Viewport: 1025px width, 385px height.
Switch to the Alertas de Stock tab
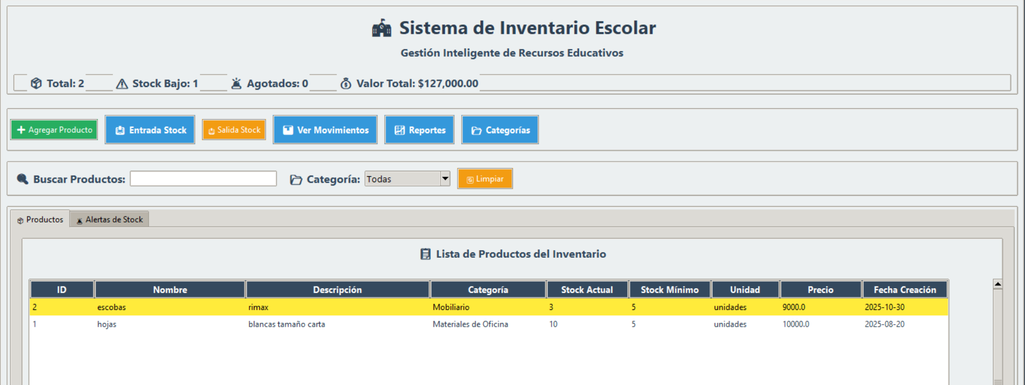[x=109, y=220]
